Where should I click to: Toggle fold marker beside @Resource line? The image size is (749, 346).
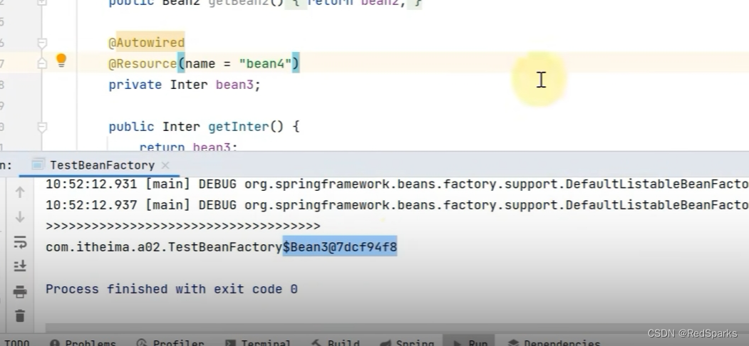click(x=42, y=63)
